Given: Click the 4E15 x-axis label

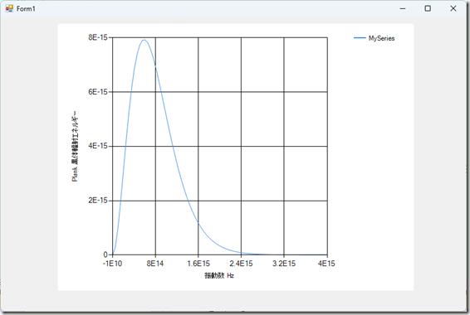Looking at the screenshot, I should (x=326, y=264).
